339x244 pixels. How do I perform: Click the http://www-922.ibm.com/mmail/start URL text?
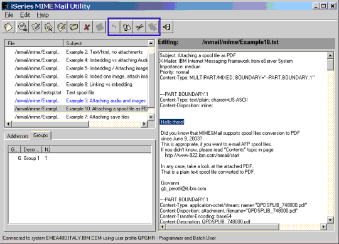(202, 156)
